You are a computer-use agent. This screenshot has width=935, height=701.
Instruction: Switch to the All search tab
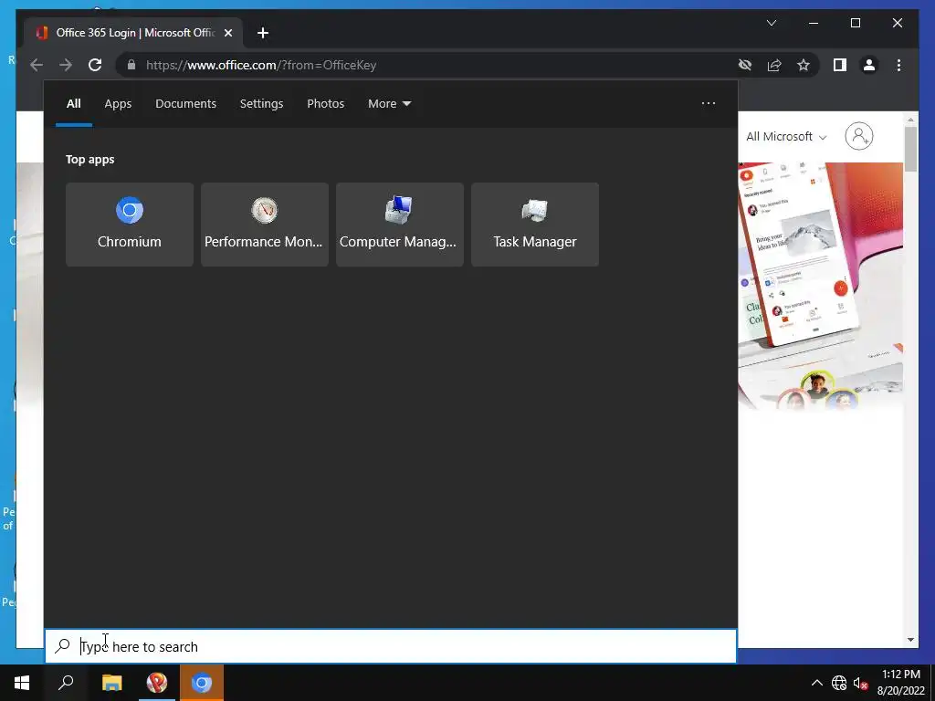[x=73, y=104]
